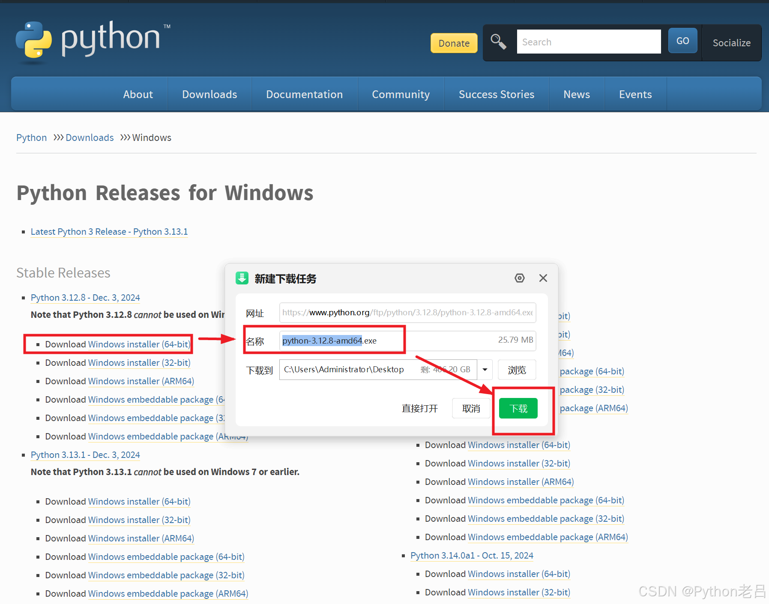Open Python 3.14.0a1 - Oct. 15, 2024 release link
This screenshot has height=604, width=769.
point(472,556)
